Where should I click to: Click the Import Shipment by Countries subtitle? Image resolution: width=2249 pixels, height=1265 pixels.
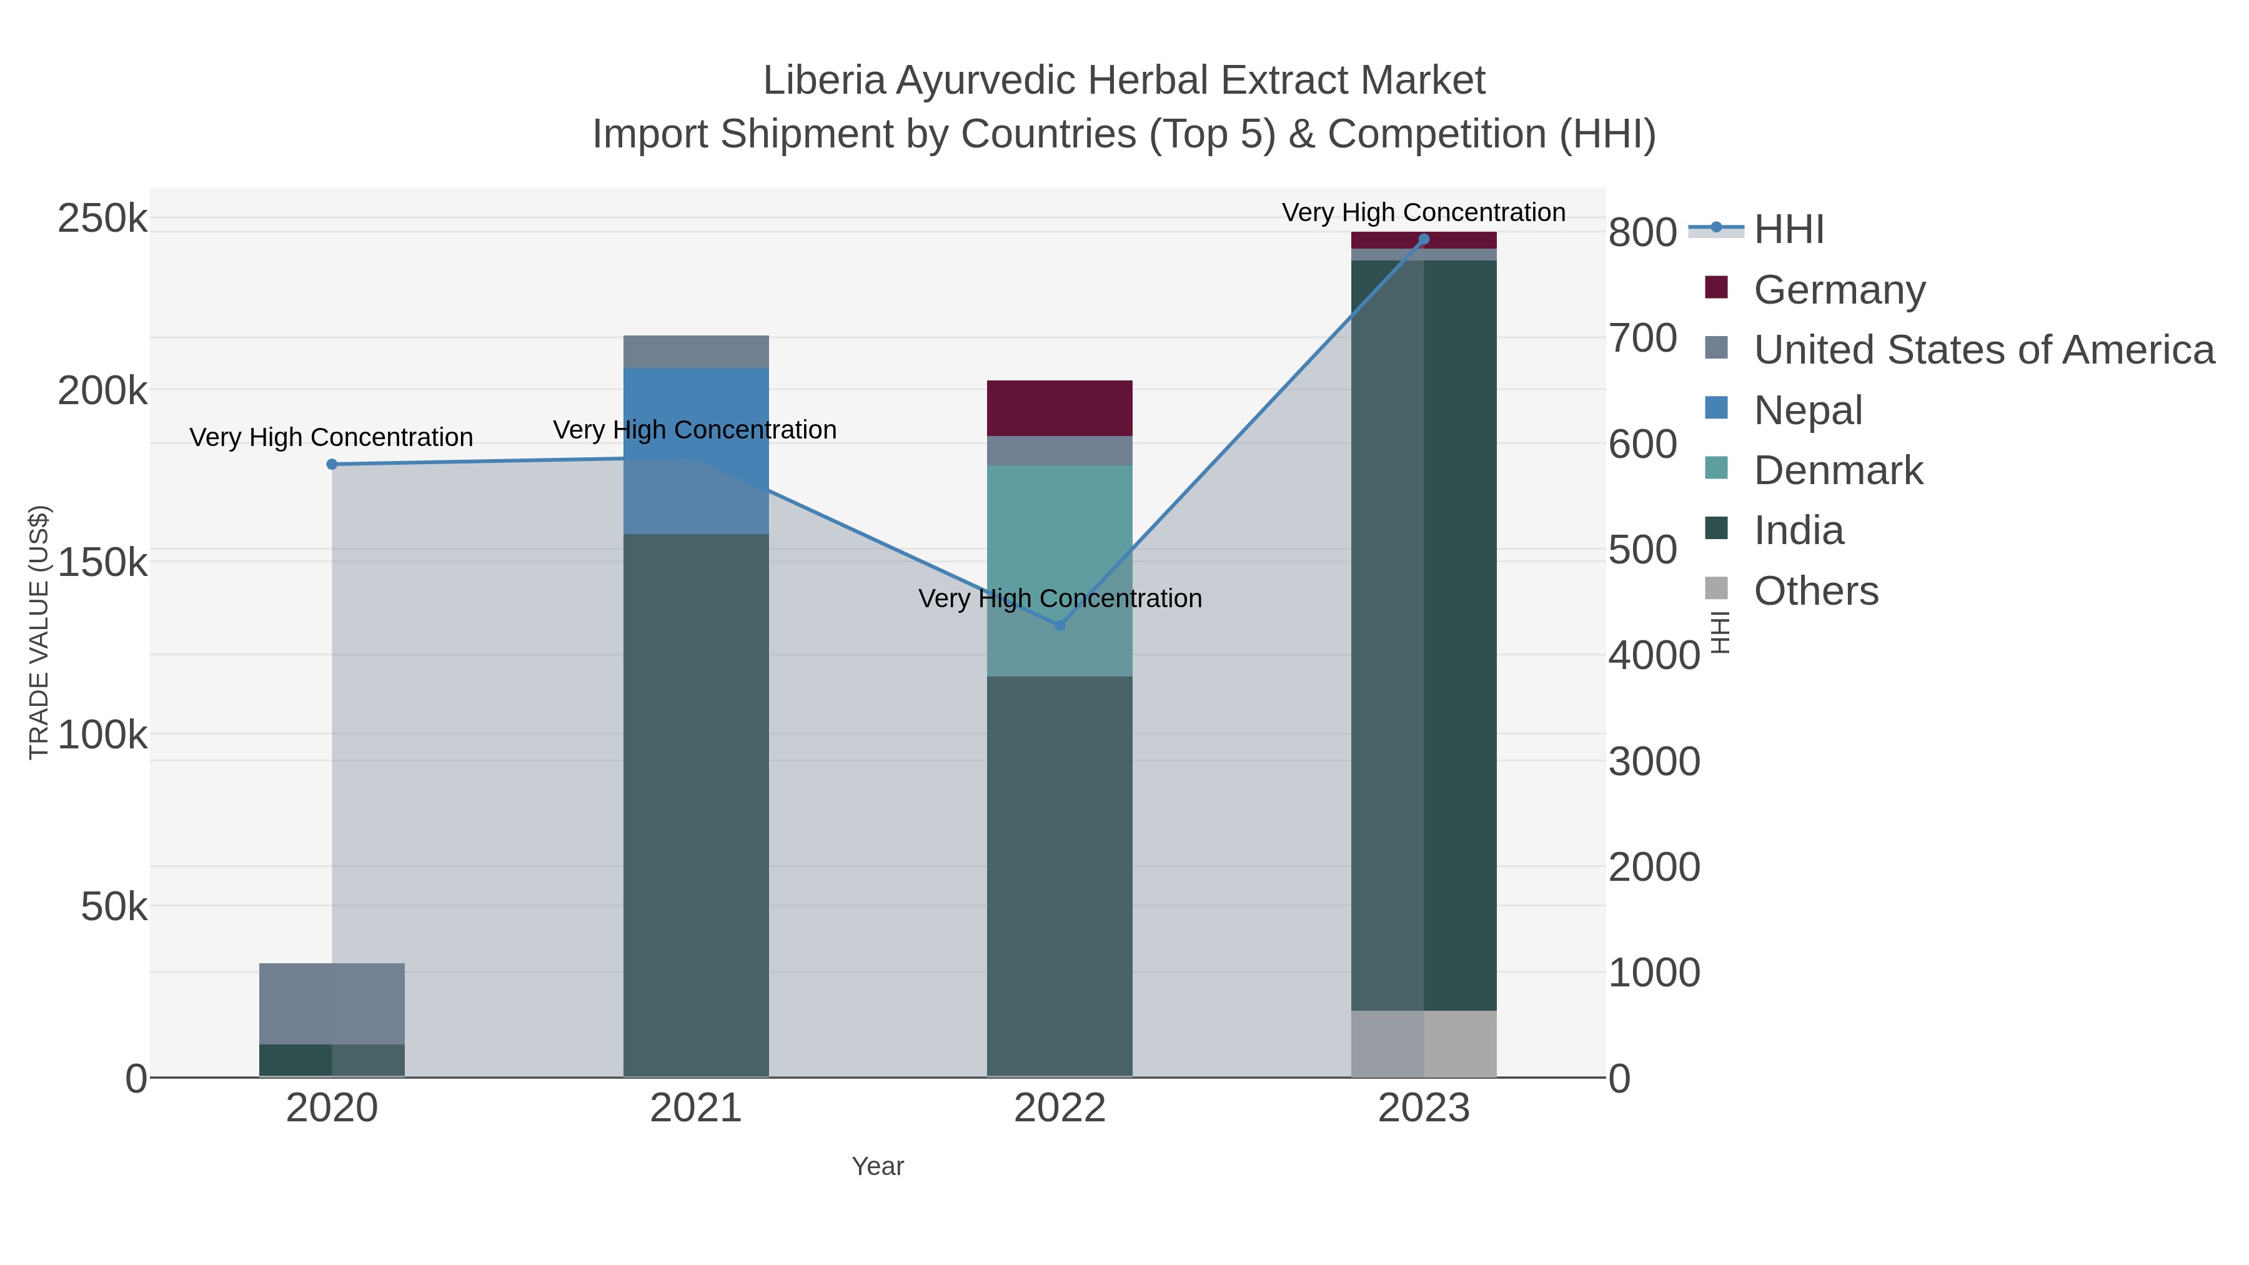(x=1124, y=134)
